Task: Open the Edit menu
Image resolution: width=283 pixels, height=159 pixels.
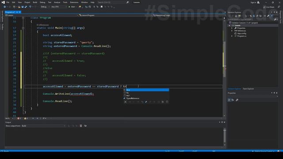Action: [14, 2]
